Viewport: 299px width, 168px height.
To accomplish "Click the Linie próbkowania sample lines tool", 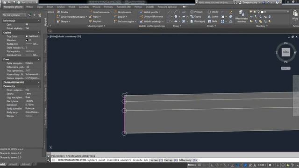I will point(151,17).
